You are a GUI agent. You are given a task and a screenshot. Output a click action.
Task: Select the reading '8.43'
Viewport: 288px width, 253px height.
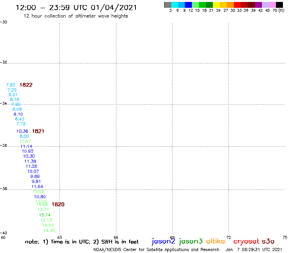point(19,119)
